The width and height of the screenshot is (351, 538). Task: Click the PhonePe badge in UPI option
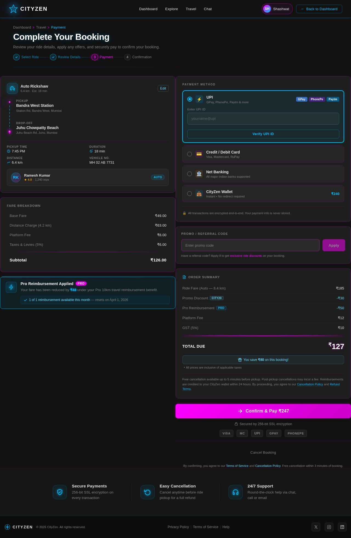point(317,99)
